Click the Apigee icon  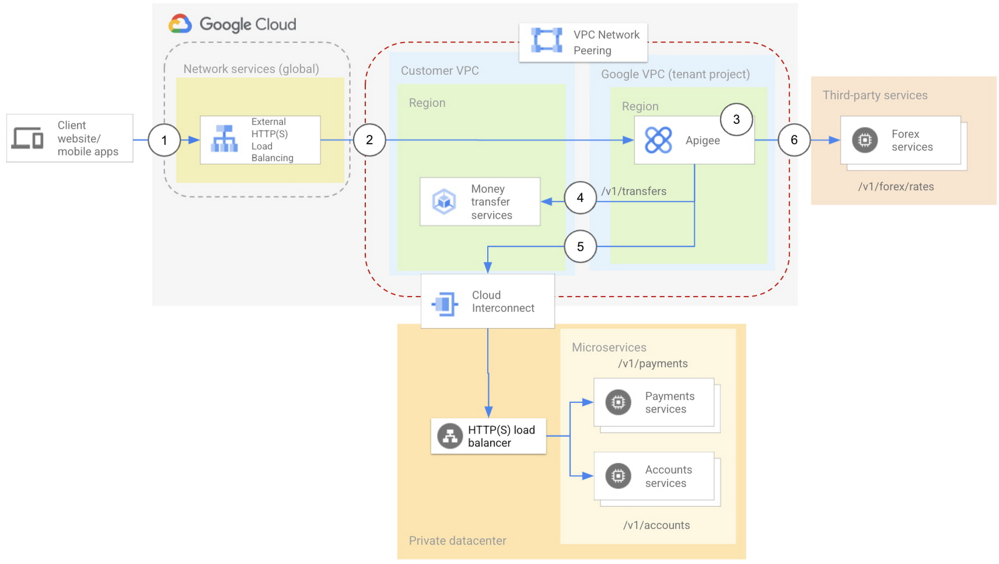tap(658, 140)
